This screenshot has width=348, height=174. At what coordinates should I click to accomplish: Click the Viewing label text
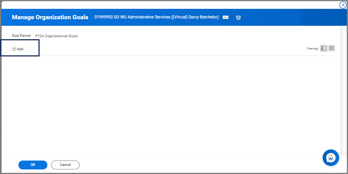pyautogui.click(x=312, y=49)
